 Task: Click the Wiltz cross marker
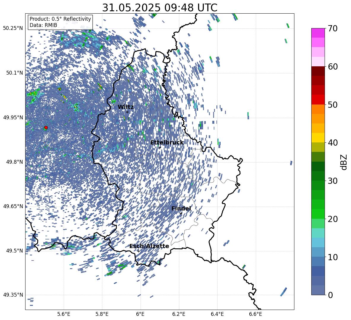pos(127,112)
